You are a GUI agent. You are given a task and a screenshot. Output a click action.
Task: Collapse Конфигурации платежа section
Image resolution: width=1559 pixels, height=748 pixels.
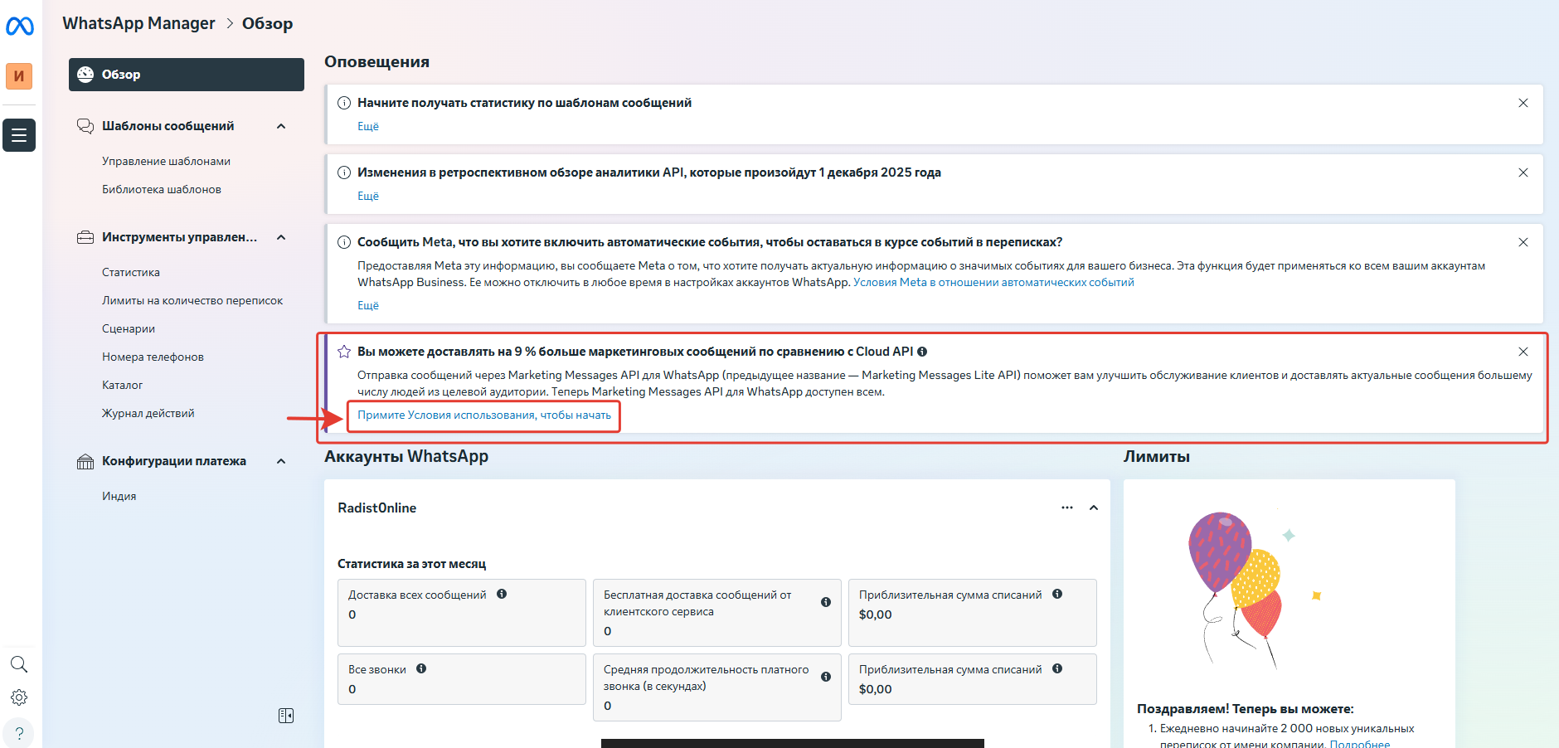click(281, 461)
